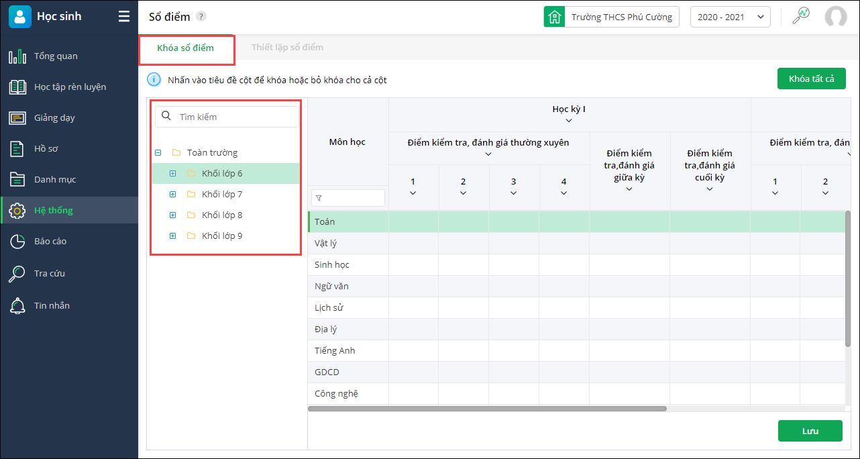The image size is (860, 459).
Task: Click chevron under column 4
Action: [564, 193]
